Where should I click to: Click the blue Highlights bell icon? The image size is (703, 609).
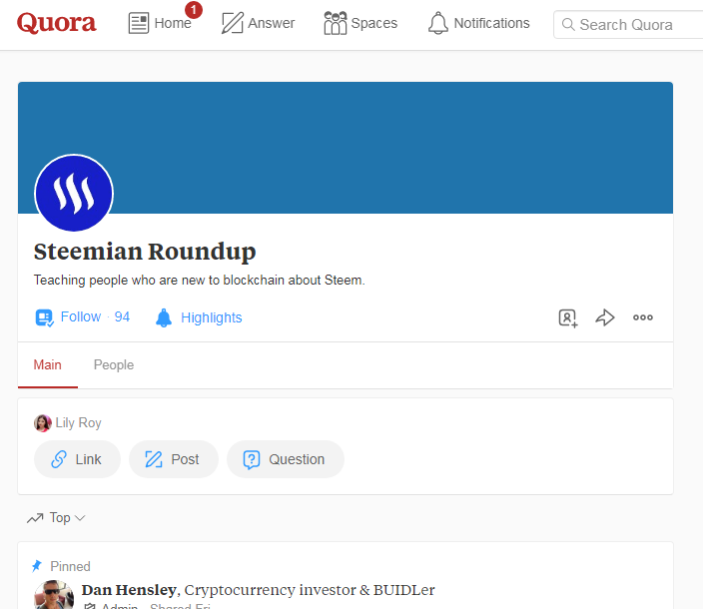pos(164,317)
